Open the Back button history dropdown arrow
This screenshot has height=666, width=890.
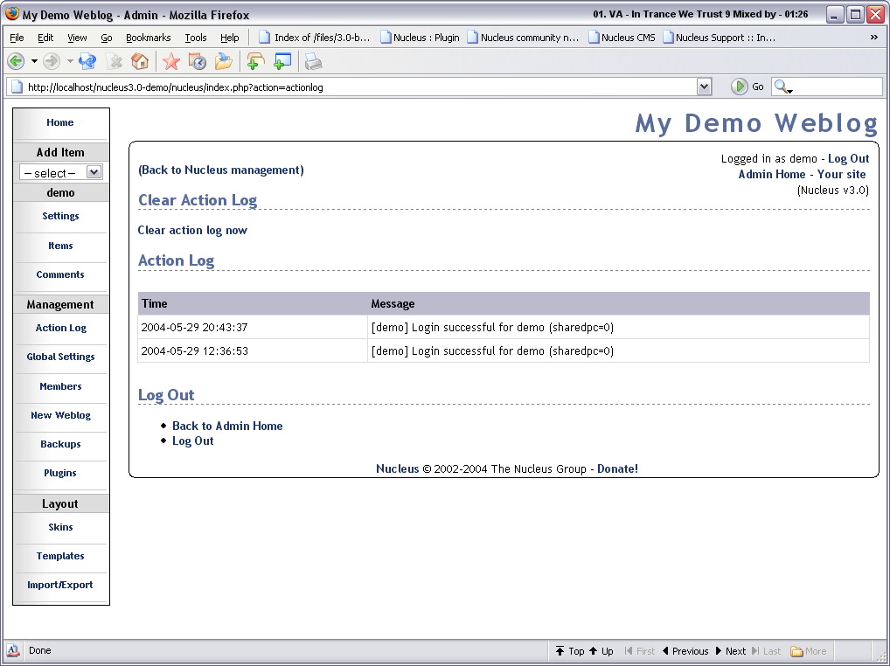tap(34, 61)
